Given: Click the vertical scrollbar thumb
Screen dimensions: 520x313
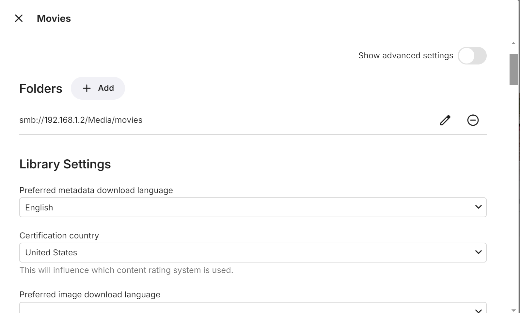Looking at the screenshot, I should coord(513,69).
